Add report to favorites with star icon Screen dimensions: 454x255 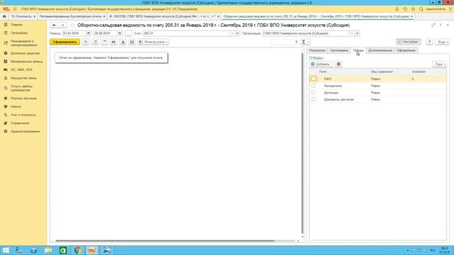pyautogui.click(x=72, y=25)
